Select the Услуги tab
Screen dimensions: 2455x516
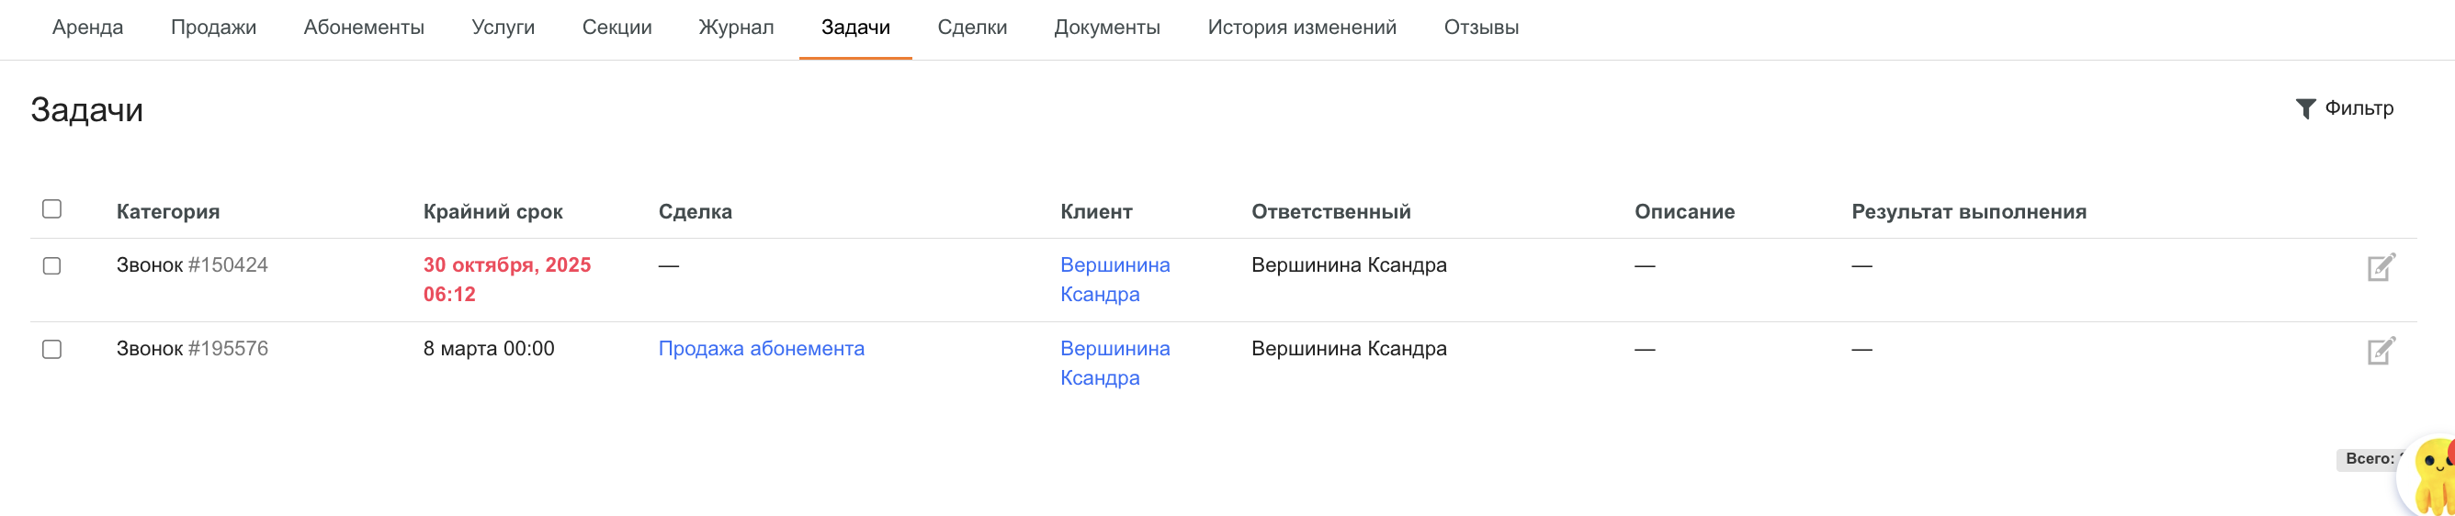(x=503, y=28)
